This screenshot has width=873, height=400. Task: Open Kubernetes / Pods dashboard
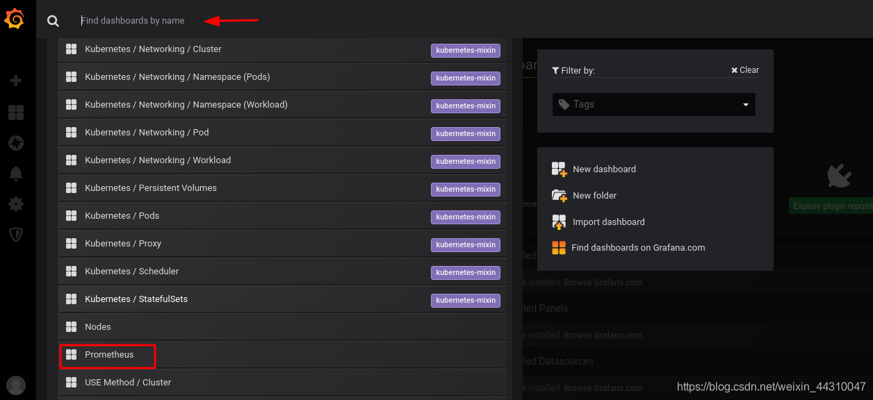(x=283, y=216)
